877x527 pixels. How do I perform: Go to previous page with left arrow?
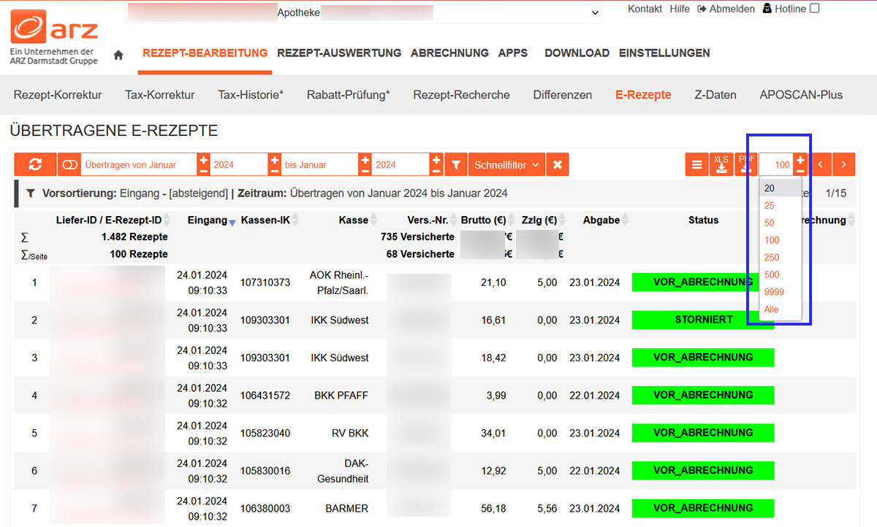820,165
